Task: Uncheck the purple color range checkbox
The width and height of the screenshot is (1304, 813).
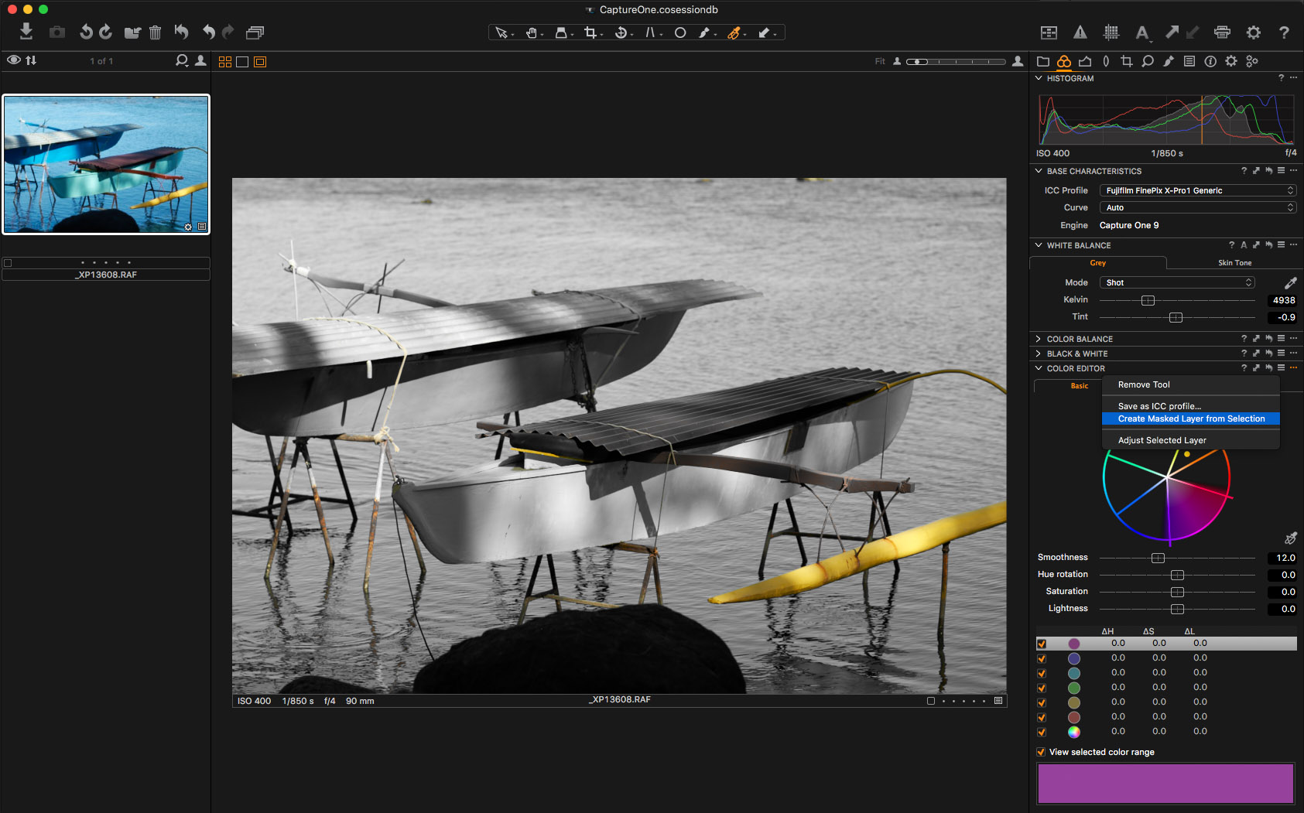Action: [x=1042, y=644]
